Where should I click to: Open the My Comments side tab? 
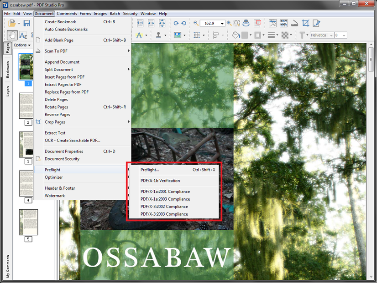[x=8, y=266]
